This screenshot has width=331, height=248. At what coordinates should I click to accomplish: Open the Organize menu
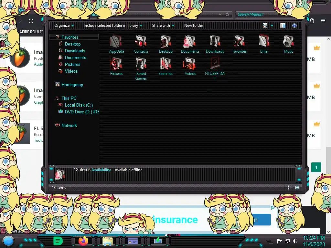coord(64,26)
